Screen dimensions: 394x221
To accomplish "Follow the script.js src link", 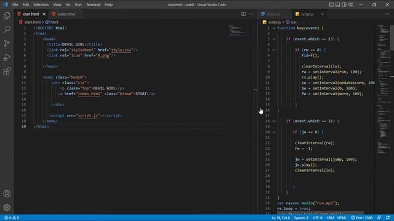I will (87, 115).
